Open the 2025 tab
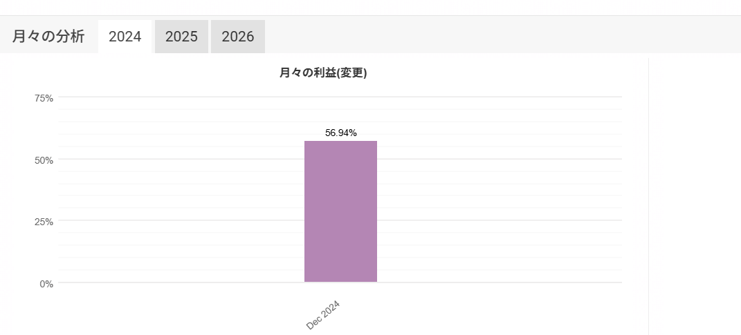This screenshot has width=741, height=335. coord(181,37)
